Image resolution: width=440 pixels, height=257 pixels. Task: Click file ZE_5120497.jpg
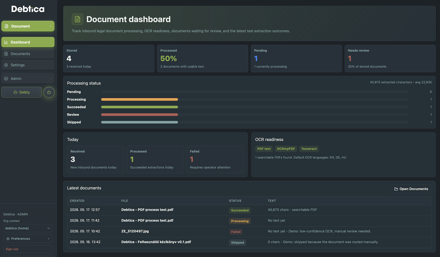135,231
